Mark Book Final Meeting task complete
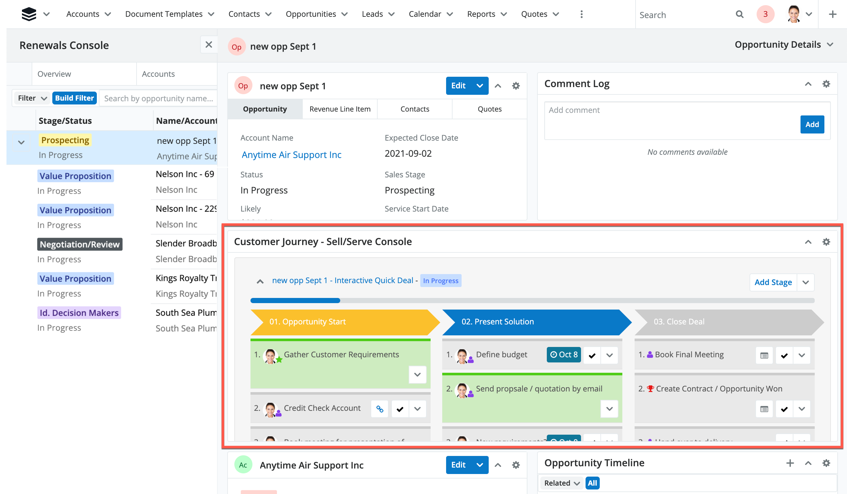This screenshot has height=494, width=847. (x=784, y=355)
